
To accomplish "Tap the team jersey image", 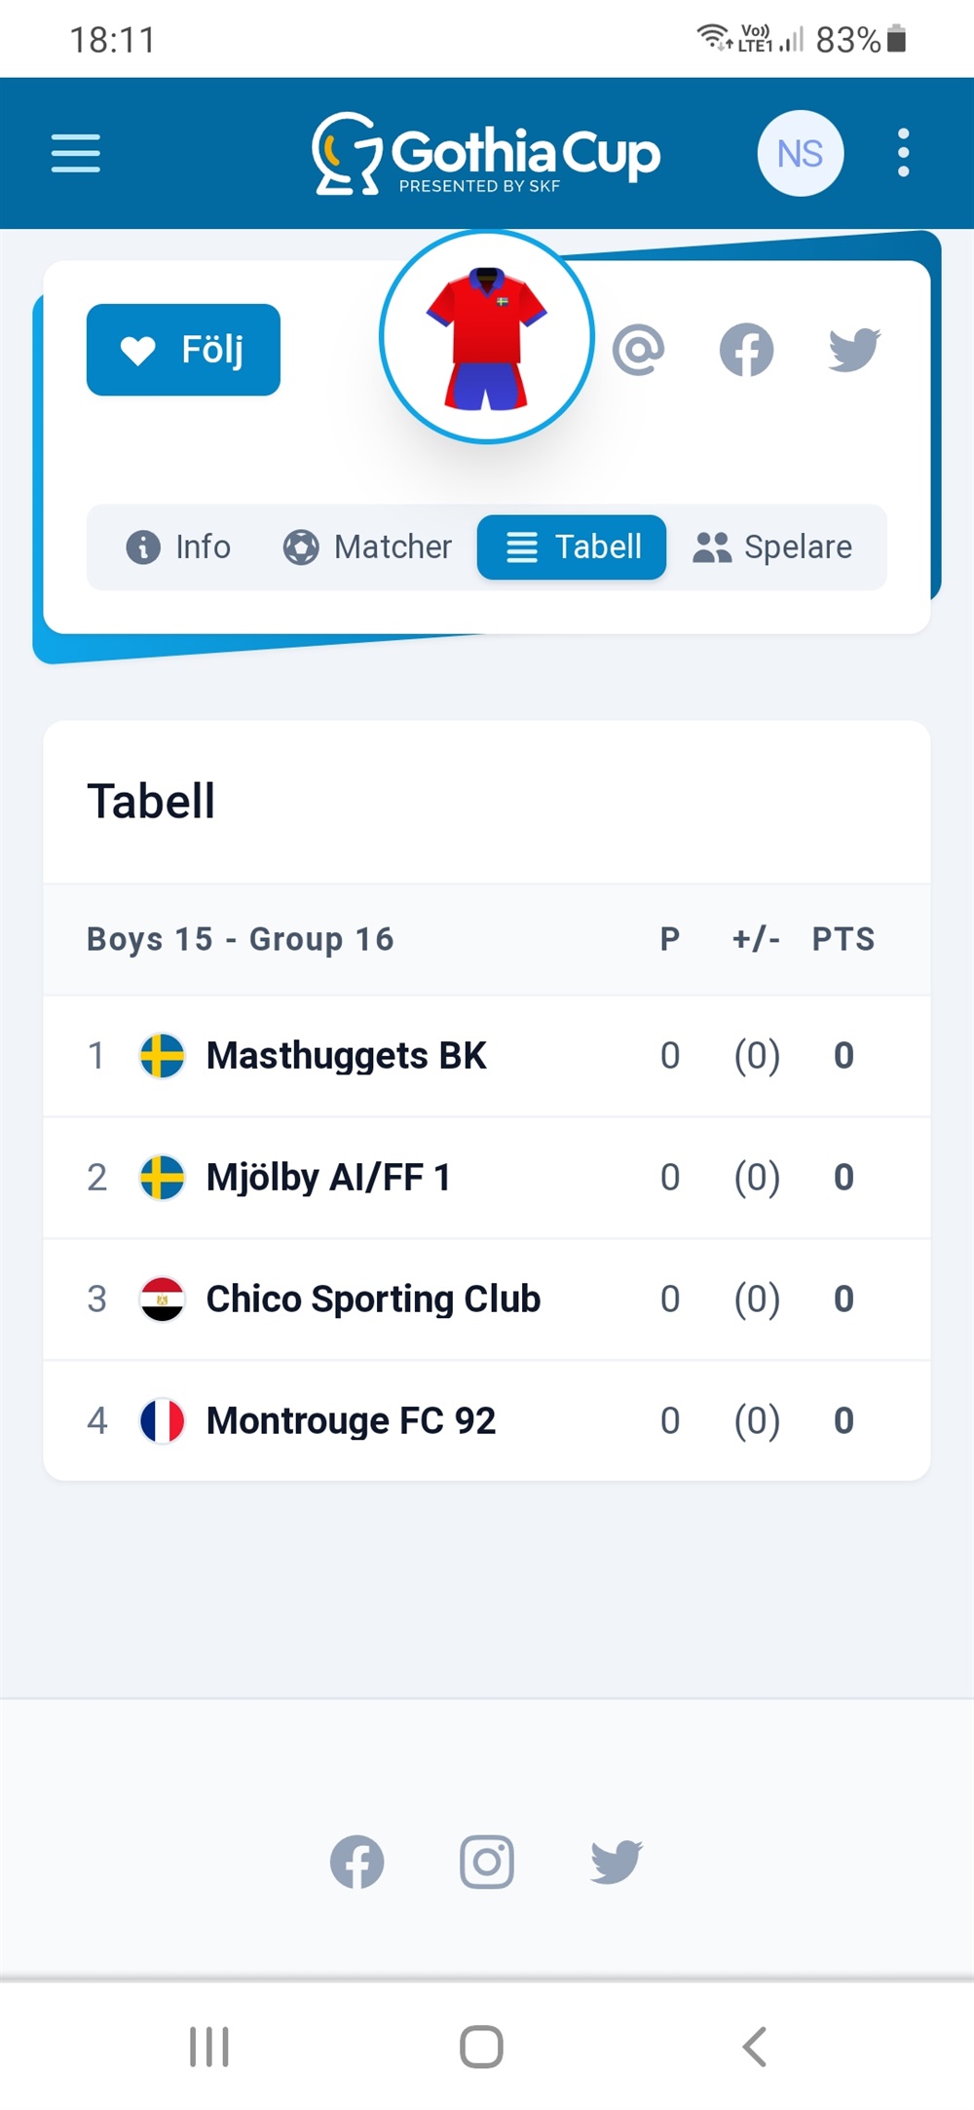I will point(487,337).
